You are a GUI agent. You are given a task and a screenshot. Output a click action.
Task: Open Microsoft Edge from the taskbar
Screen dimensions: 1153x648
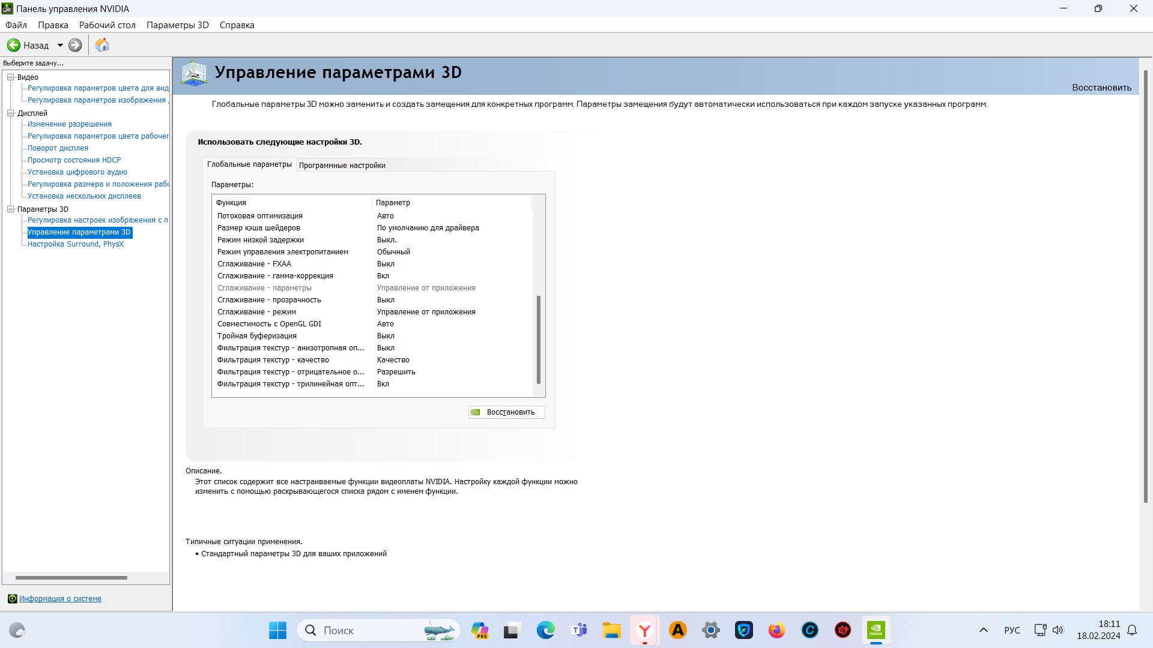coord(545,630)
